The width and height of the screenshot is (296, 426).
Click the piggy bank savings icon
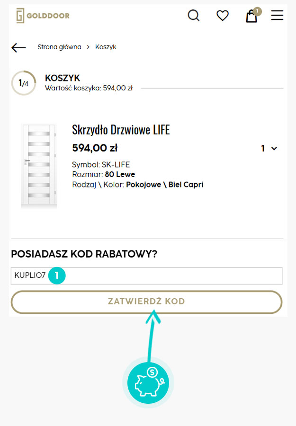(148, 382)
